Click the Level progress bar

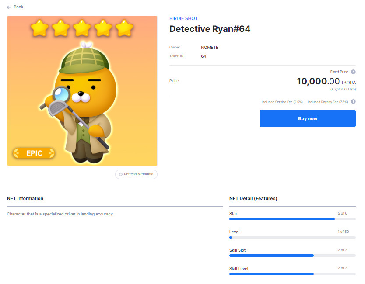coord(292,238)
